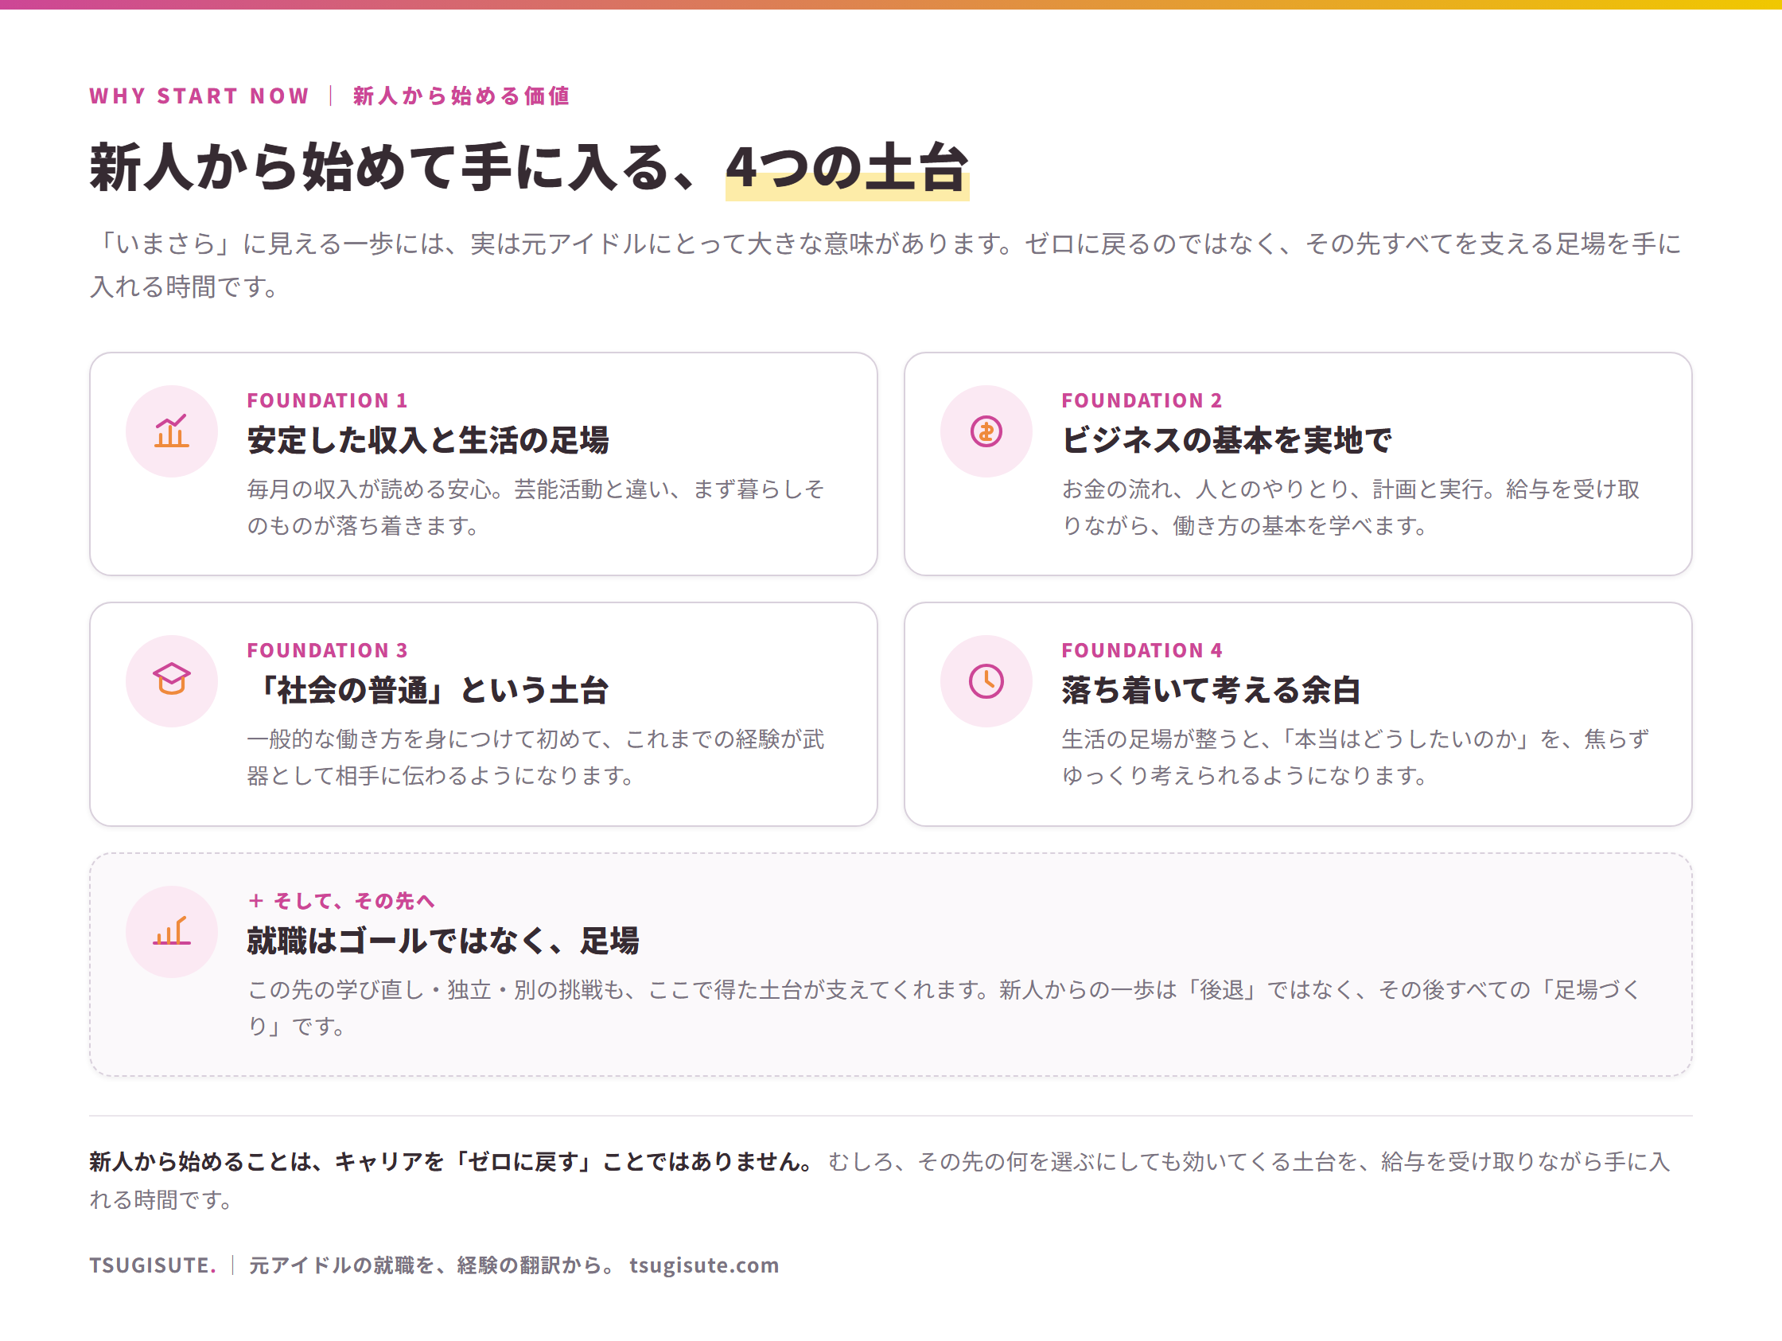The width and height of the screenshot is (1782, 1341).
Task: Click the WHY START NOW eyebrow text
Action: pos(199,96)
